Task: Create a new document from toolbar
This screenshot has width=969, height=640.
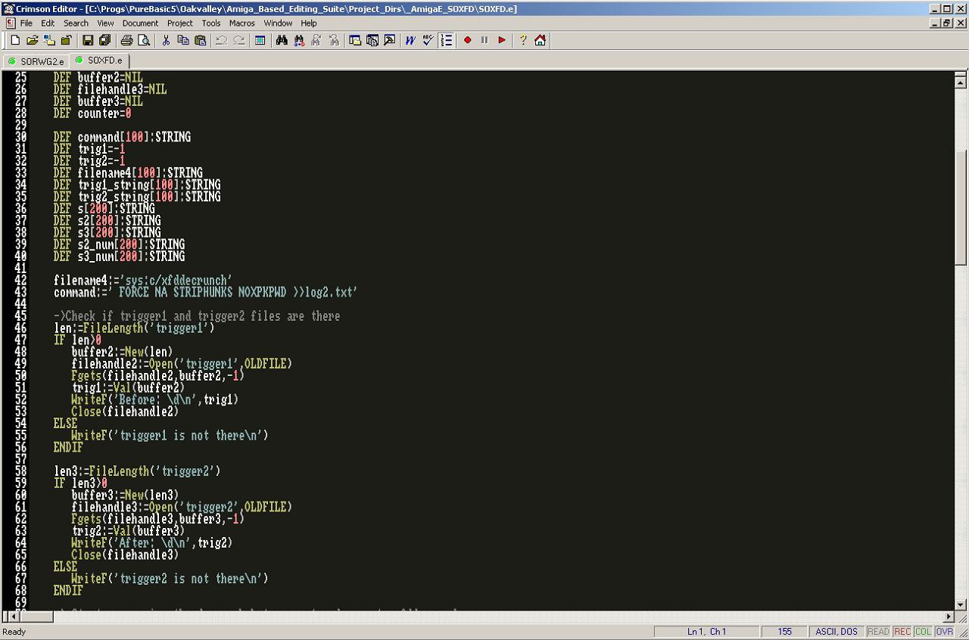Action: [x=15, y=41]
